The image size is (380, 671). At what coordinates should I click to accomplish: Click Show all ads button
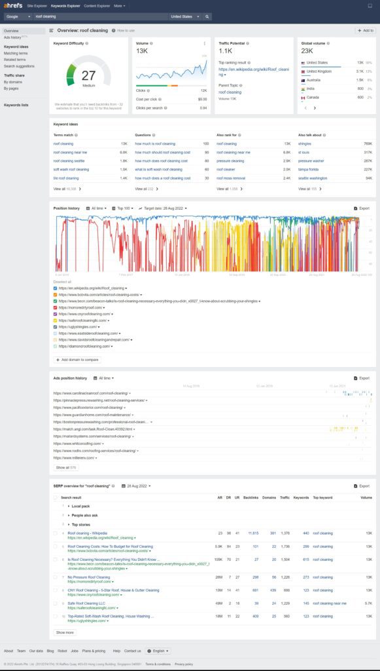66,468
